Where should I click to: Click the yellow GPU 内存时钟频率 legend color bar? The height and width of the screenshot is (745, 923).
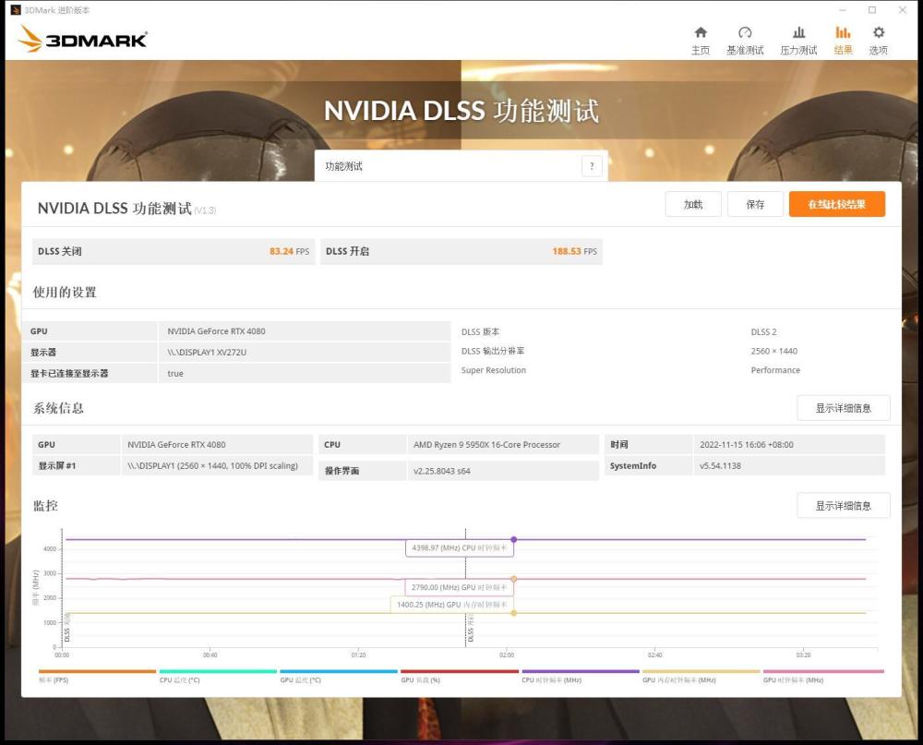[701, 671]
